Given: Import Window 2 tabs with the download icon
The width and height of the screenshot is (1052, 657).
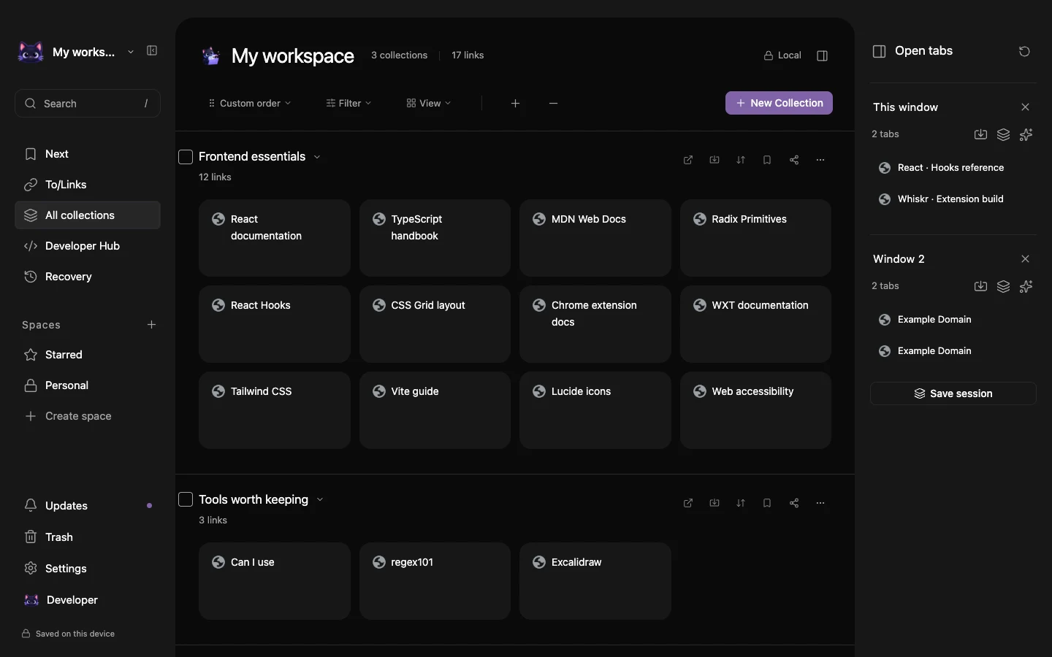Looking at the screenshot, I should pos(980,286).
